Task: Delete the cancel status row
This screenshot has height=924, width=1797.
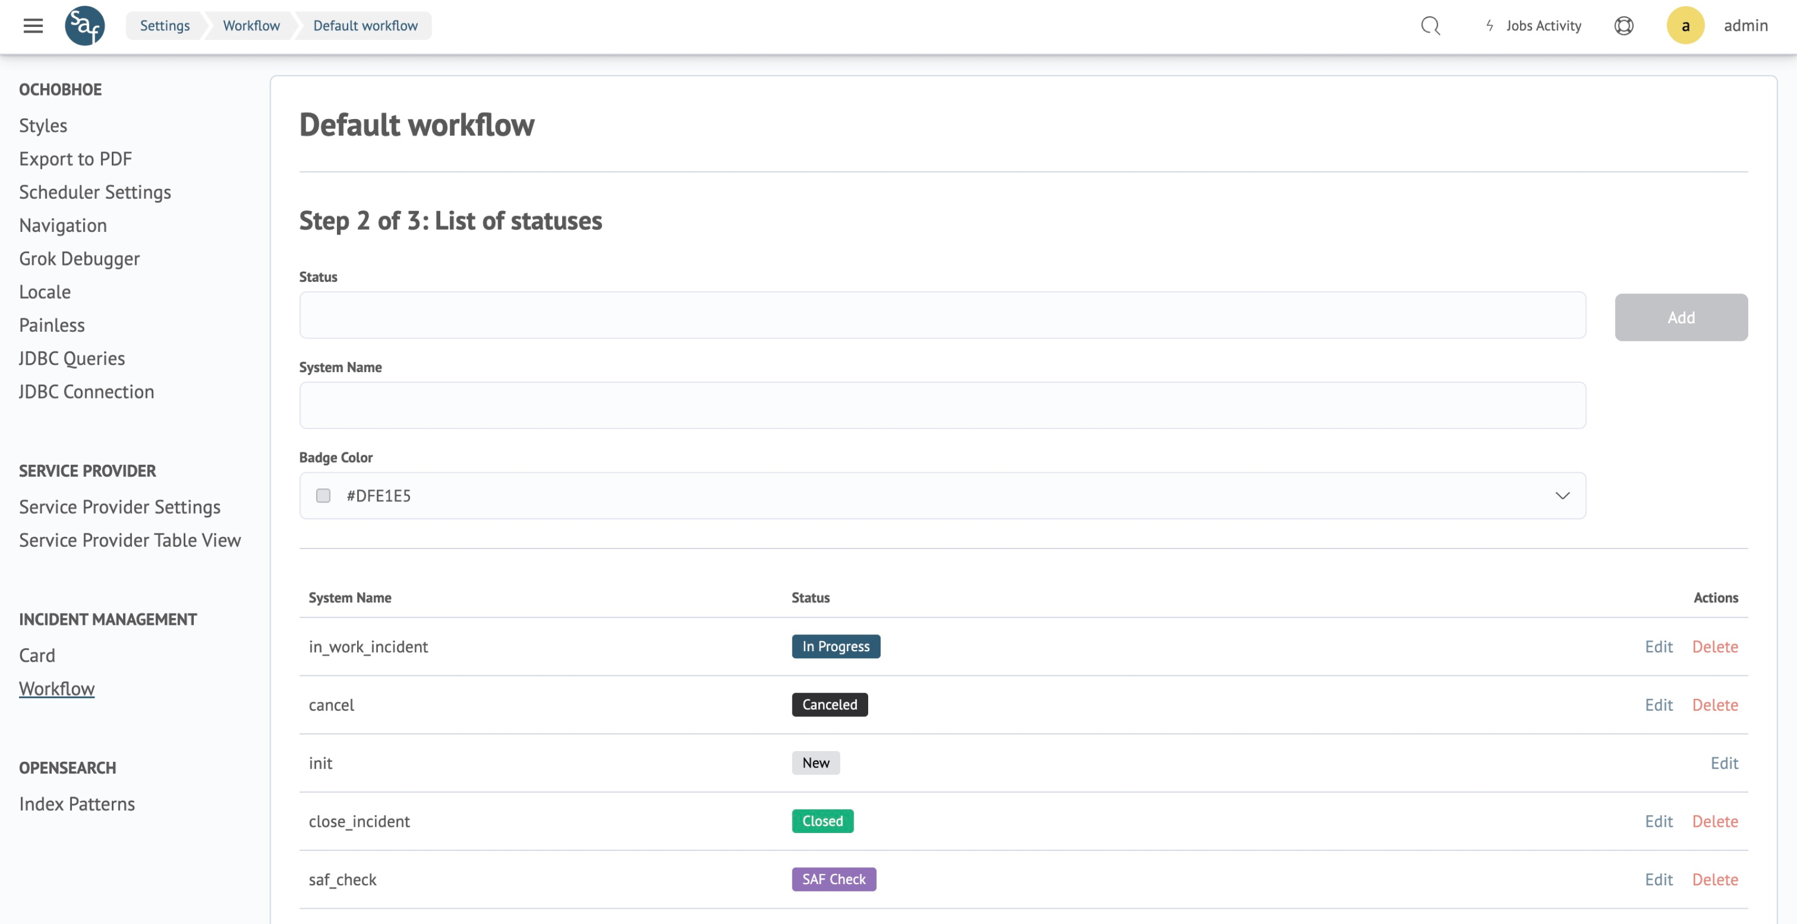Action: point(1714,705)
